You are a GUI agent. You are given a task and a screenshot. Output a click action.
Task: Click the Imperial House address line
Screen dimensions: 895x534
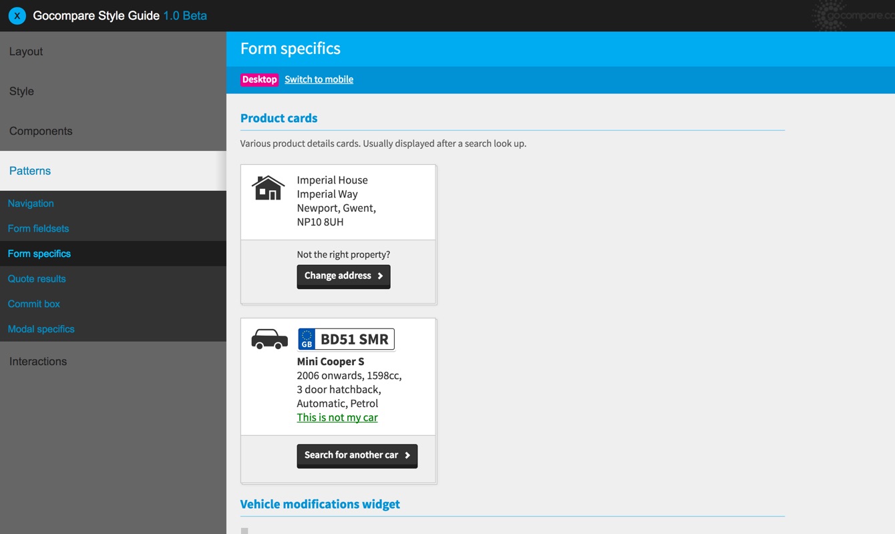(332, 180)
